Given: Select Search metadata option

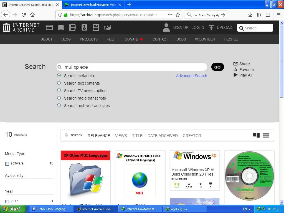Looking at the screenshot, I should tap(59, 75).
